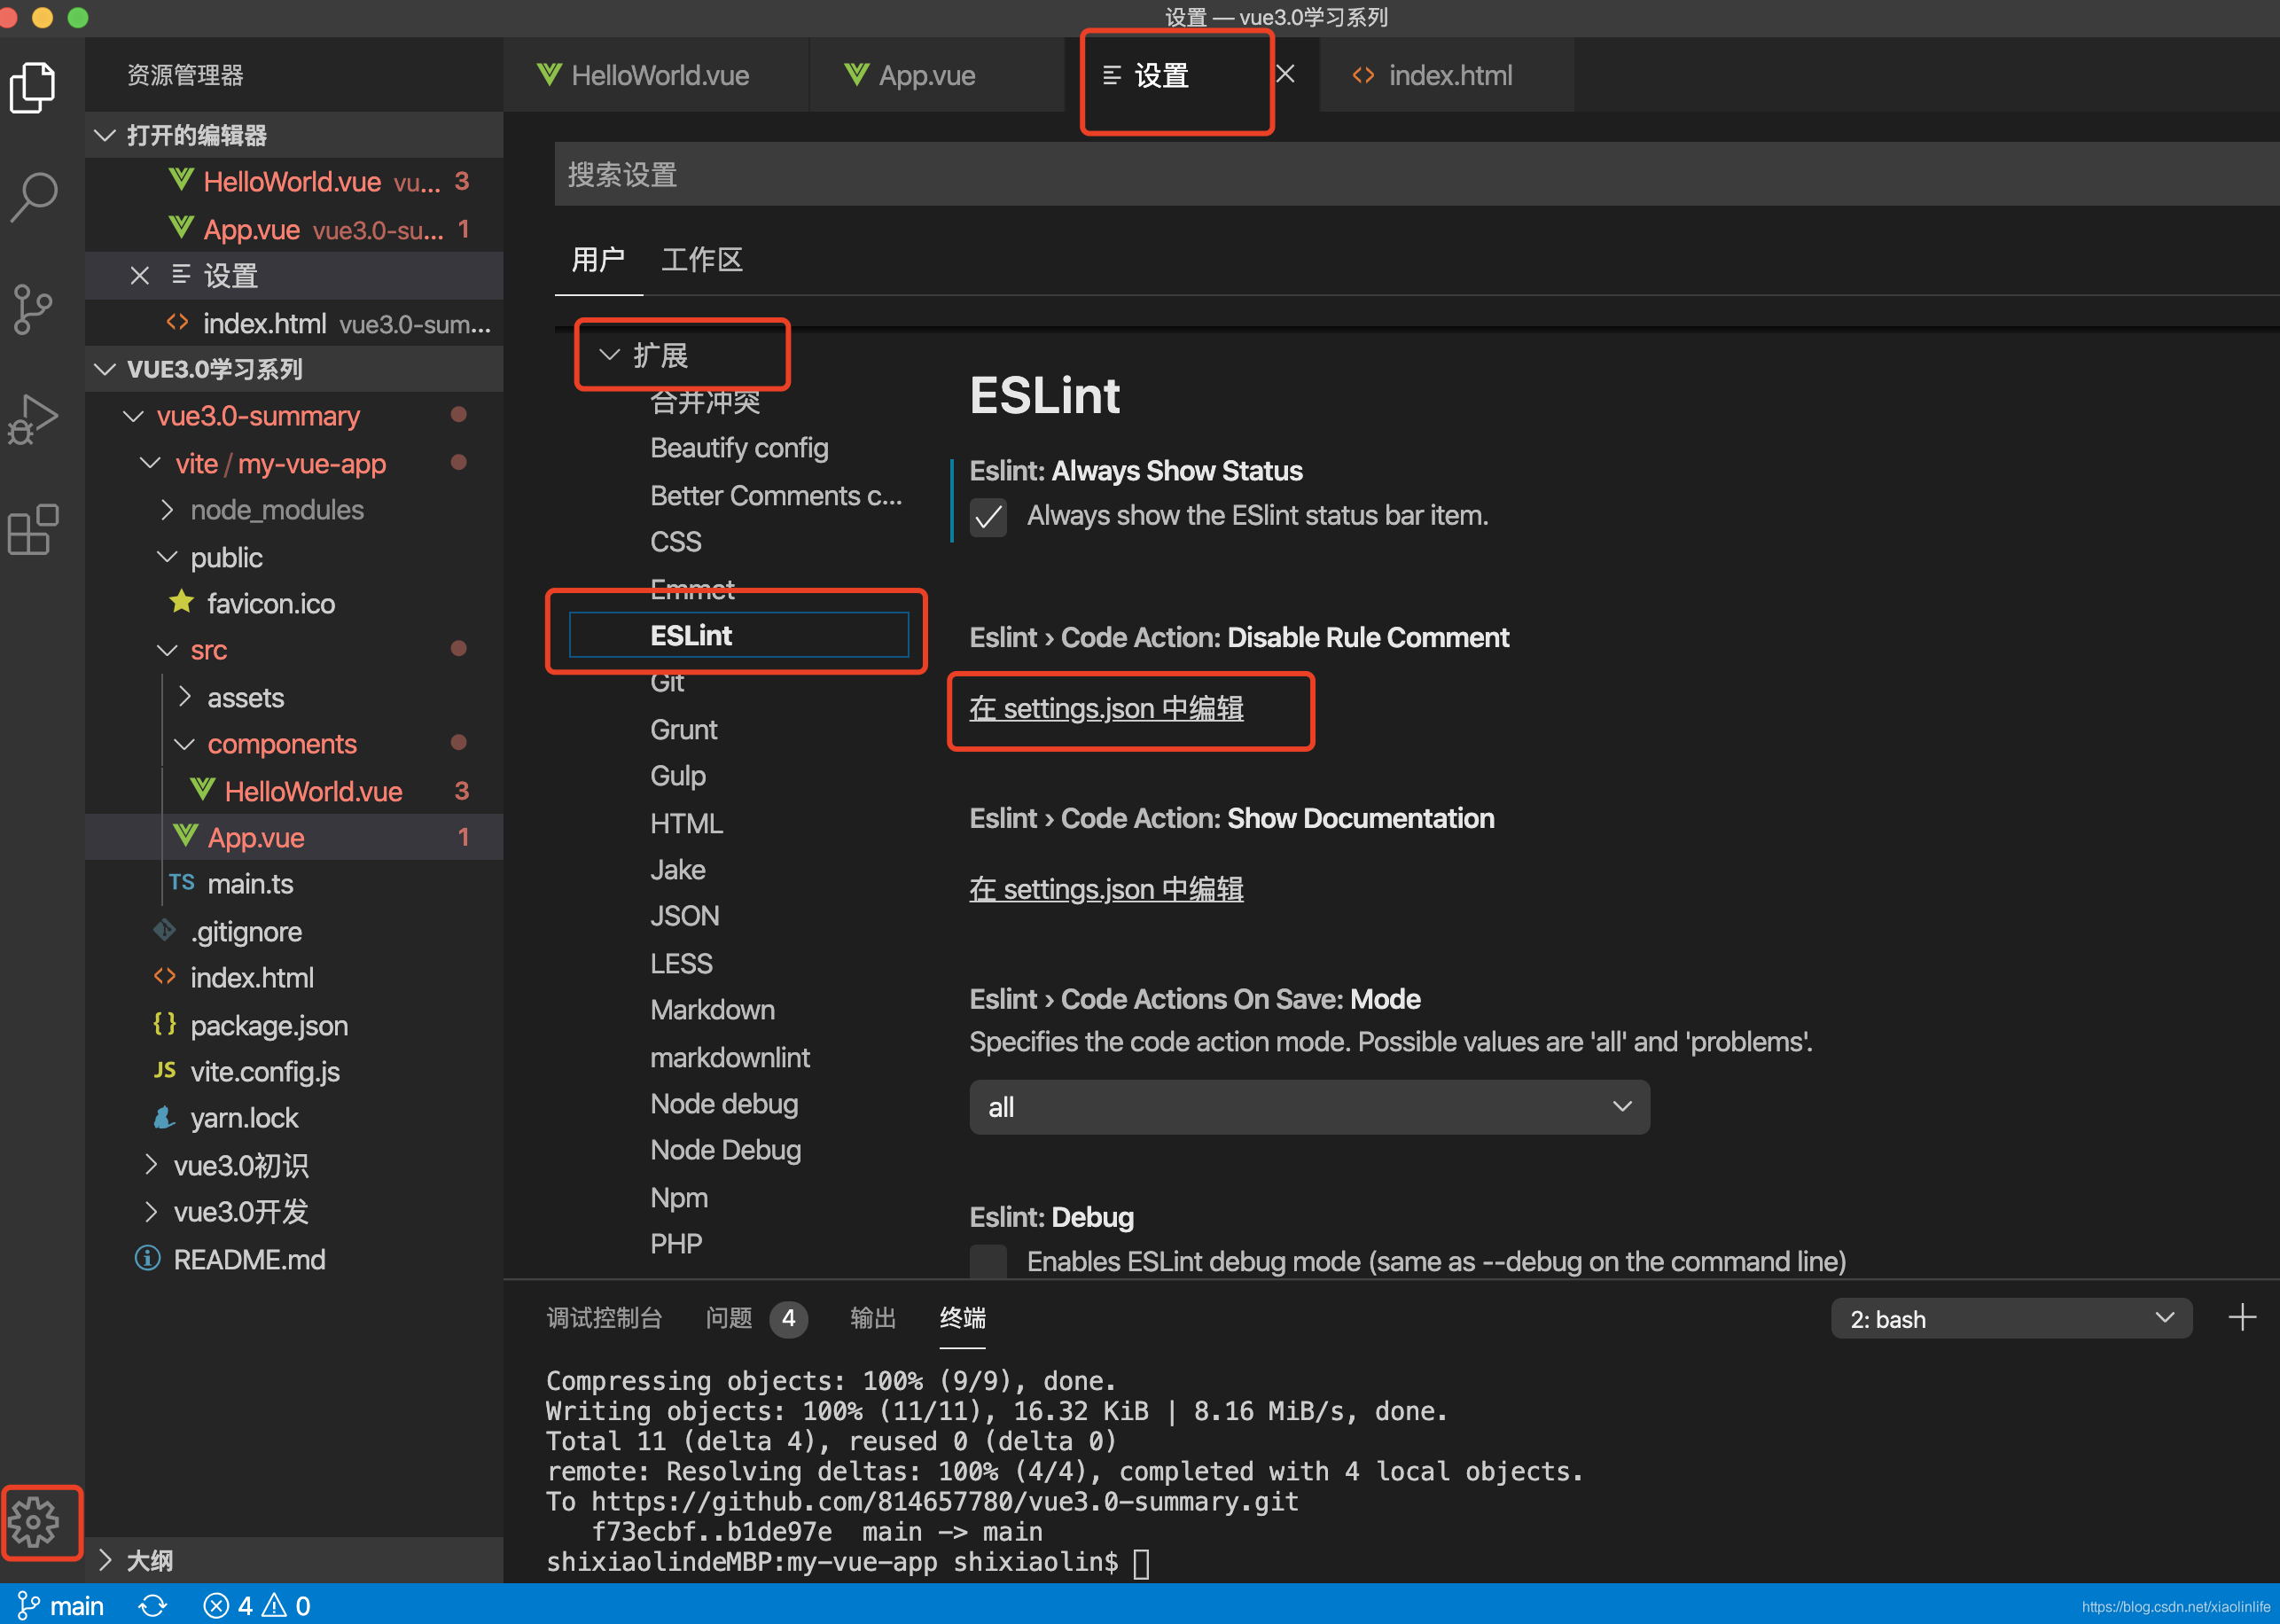Open the Explorer view in the activity bar
This screenshot has height=1624, width=2280.
pos(33,88)
